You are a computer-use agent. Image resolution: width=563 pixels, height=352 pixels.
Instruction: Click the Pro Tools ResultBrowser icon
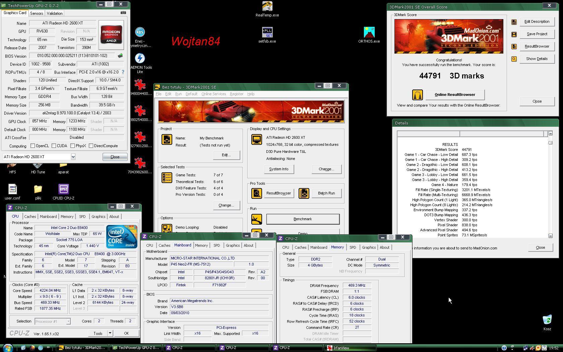tap(257, 193)
